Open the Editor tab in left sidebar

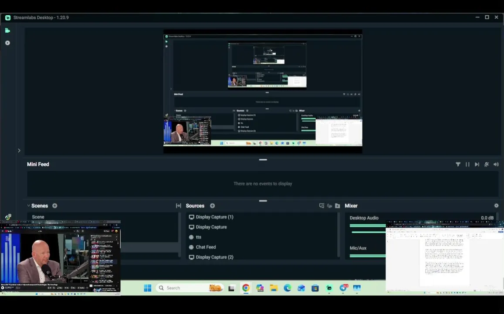7,31
